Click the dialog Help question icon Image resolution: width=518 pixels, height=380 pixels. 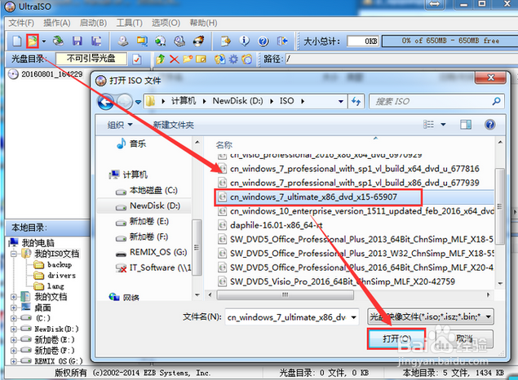[490, 125]
